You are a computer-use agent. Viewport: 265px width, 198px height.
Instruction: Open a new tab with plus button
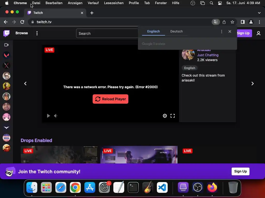[x=92, y=13]
